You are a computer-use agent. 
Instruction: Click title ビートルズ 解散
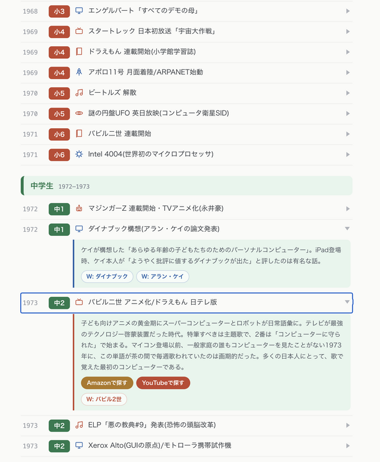click(x=112, y=93)
